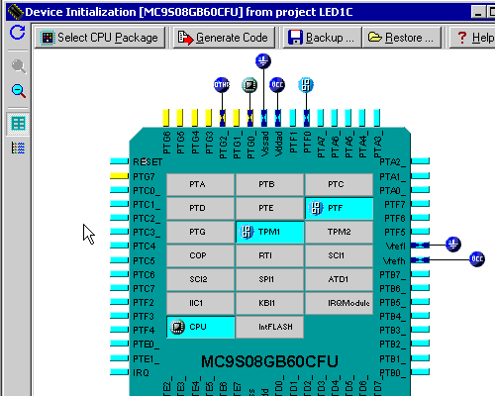
Task: Select the PTC module block
Action: pos(339,184)
